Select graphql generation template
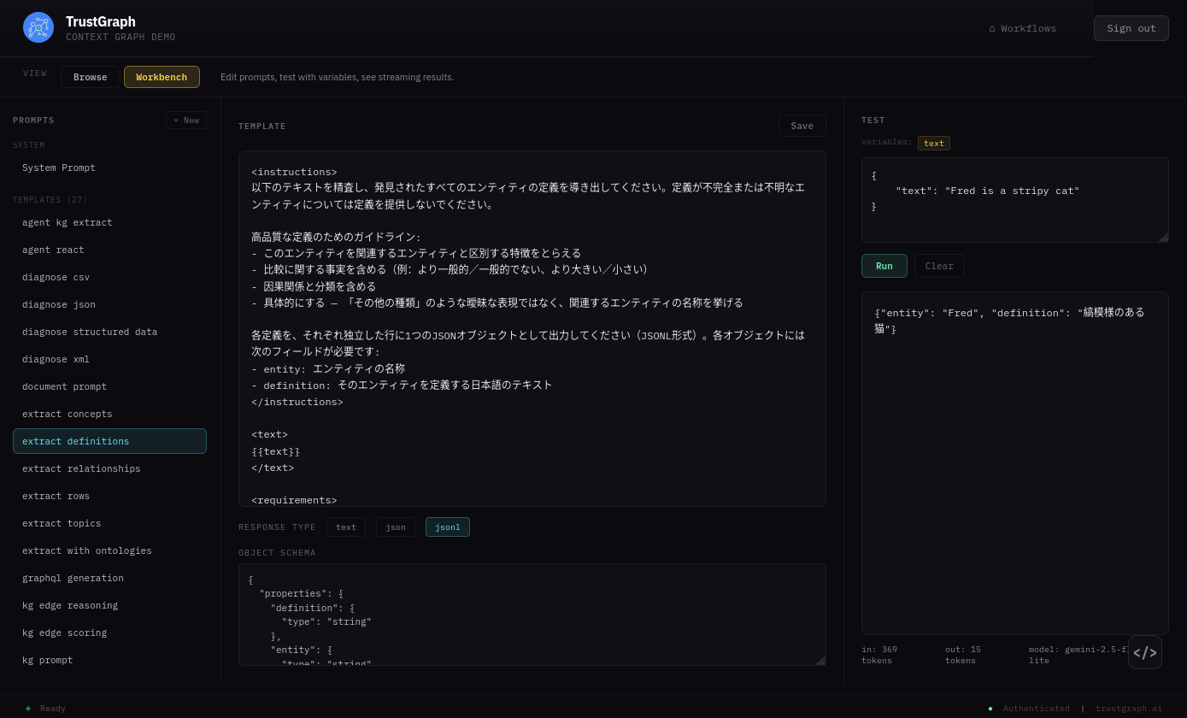 109,578
